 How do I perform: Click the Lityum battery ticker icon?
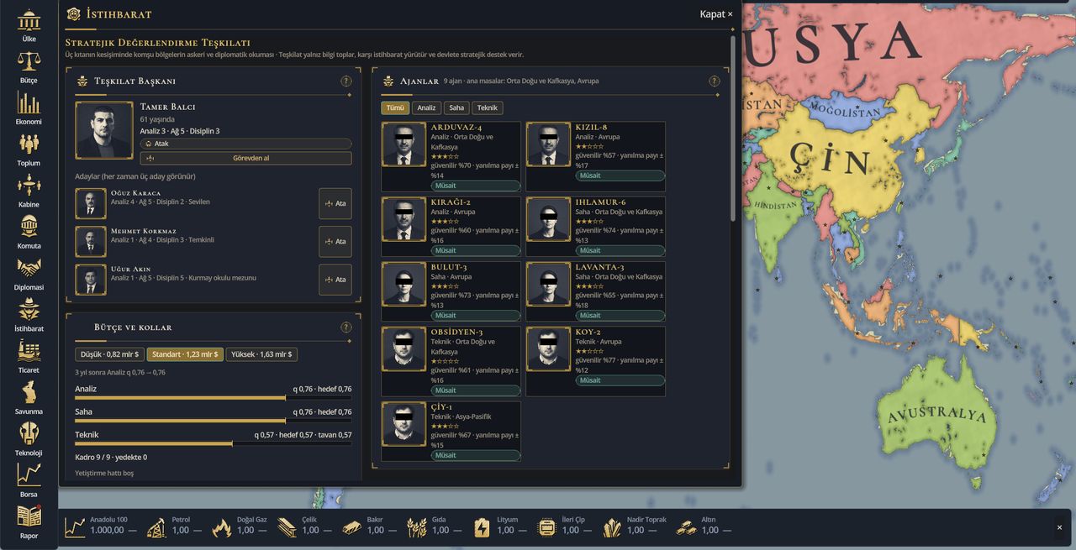483,527
